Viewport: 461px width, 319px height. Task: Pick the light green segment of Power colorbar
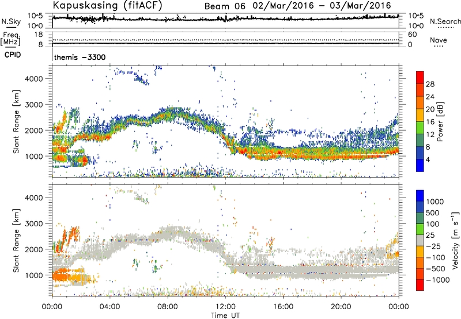[420, 127]
